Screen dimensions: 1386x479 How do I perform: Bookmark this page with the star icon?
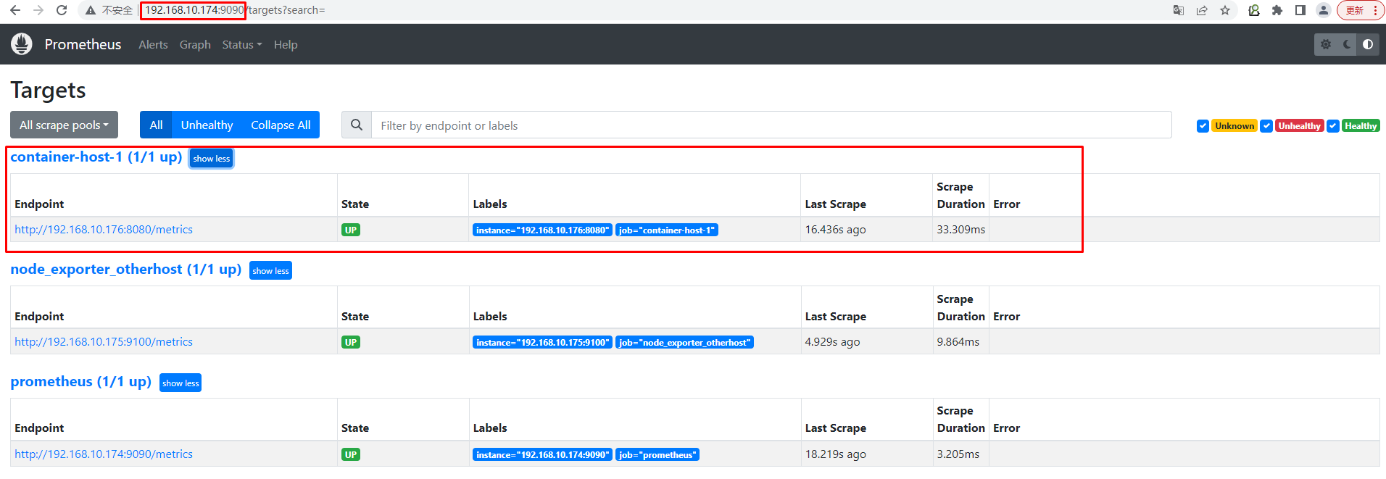(1225, 10)
